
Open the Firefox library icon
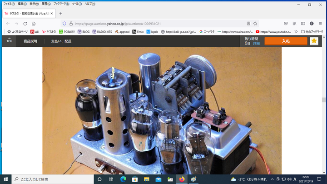click(x=295, y=23)
